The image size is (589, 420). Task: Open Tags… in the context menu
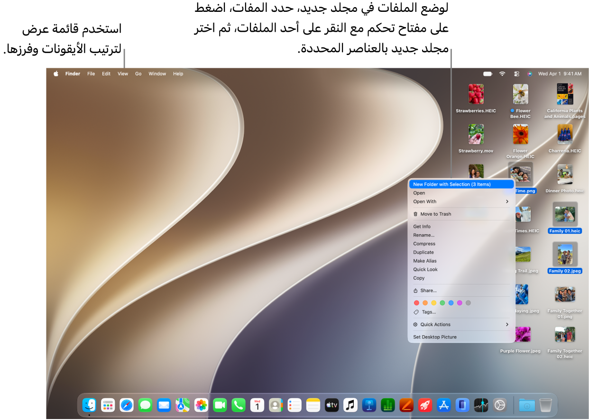point(461,312)
